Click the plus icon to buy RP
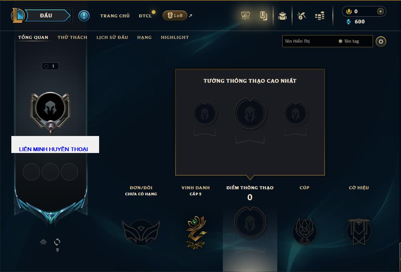 (380, 11)
